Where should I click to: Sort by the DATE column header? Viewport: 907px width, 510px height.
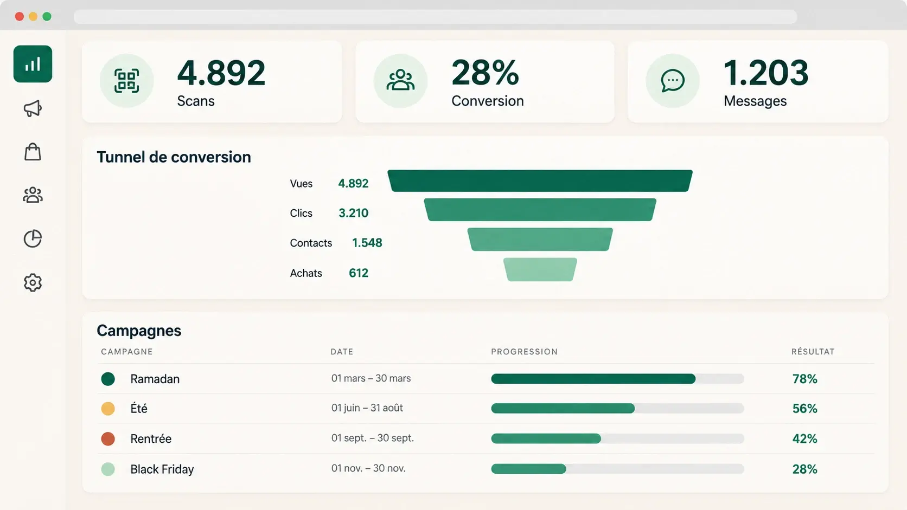(342, 352)
